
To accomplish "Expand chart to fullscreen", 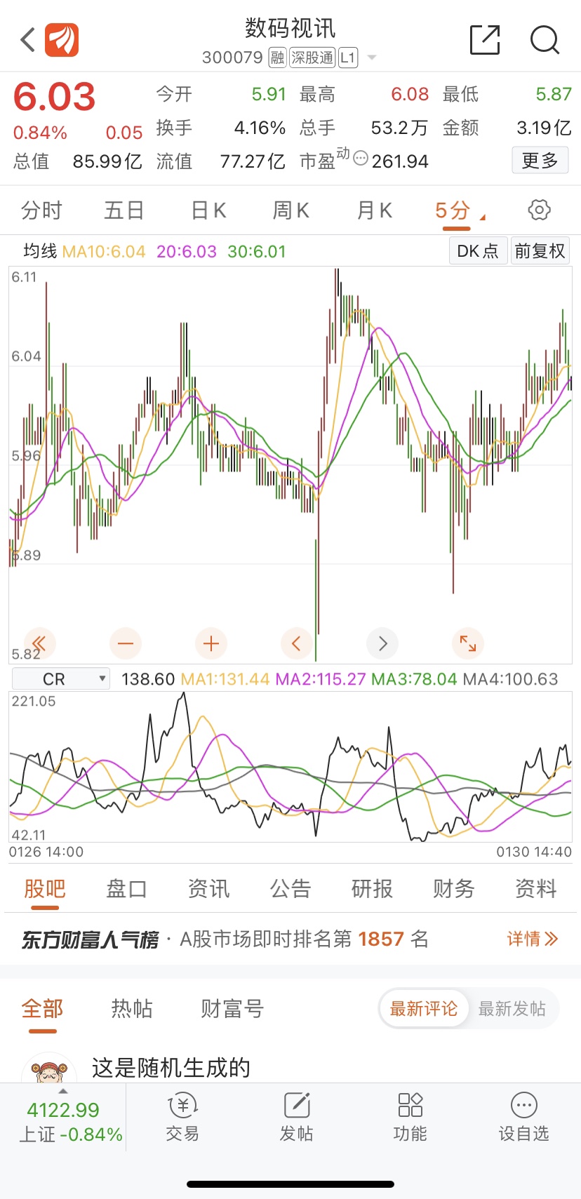I will pyautogui.click(x=468, y=643).
